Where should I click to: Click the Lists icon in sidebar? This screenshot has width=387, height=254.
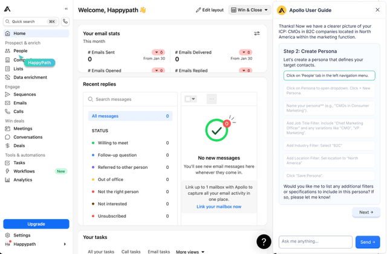[8, 69]
